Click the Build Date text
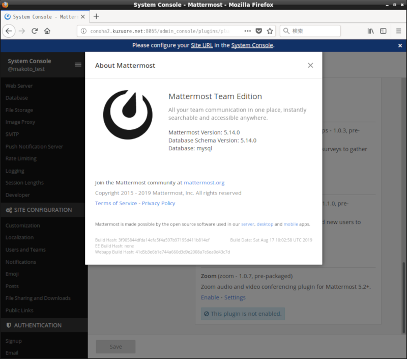The image size is (407, 359). point(271,240)
